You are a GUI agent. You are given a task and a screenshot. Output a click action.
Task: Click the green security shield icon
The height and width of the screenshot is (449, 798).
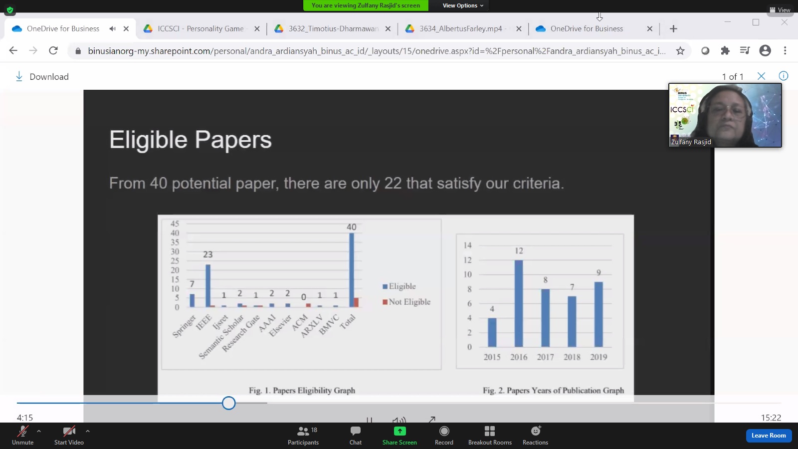tap(10, 9)
